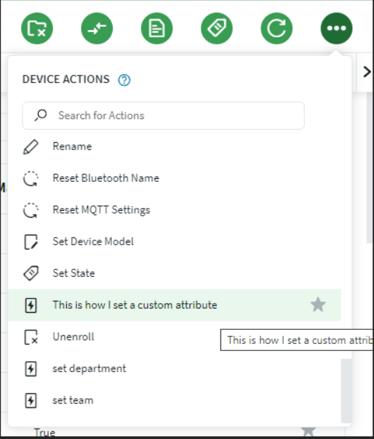This screenshot has width=374, height=439.
Task: Click the reset icon beside Reset MQTT Settings
Action: tap(31, 210)
